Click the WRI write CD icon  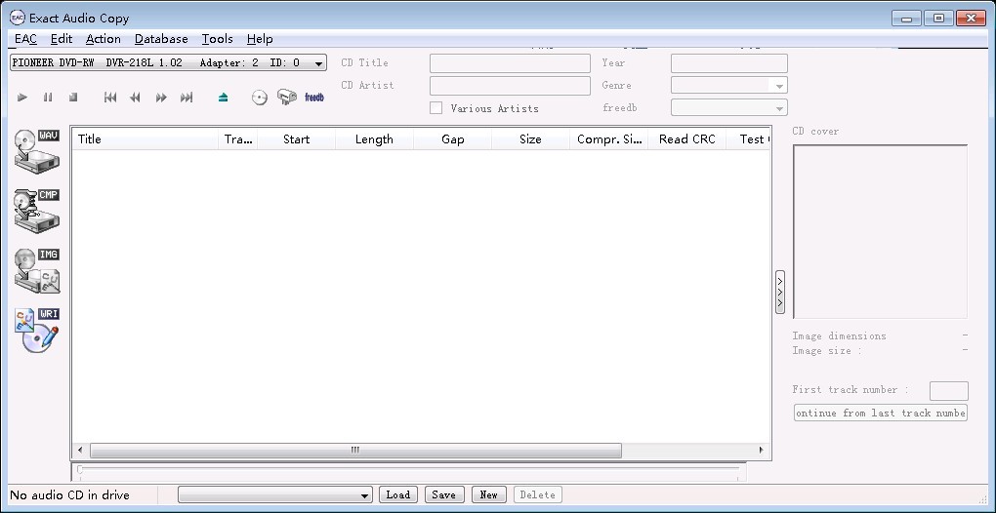pyautogui.click(x=37, y=331)
